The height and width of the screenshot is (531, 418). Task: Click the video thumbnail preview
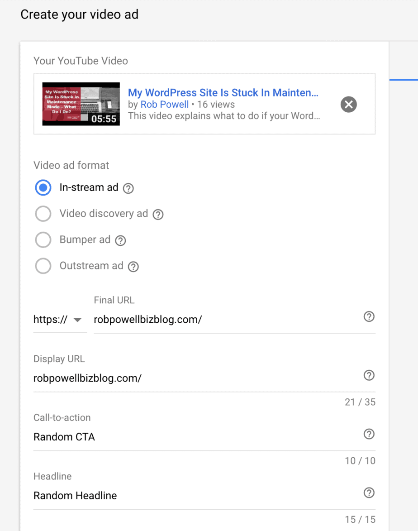81,104
